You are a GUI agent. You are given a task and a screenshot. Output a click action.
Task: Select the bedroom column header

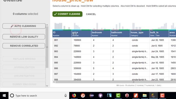[x=101, y=34]
